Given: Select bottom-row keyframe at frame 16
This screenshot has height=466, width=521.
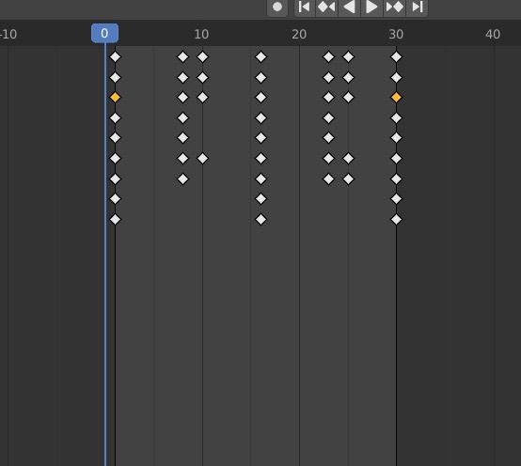Looking at the screenshot, I should tap(260, 220).
